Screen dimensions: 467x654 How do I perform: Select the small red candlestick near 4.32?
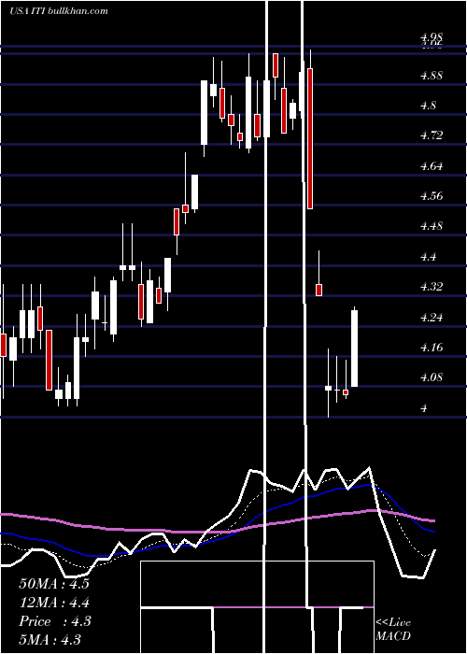click(x=319, y=290)
